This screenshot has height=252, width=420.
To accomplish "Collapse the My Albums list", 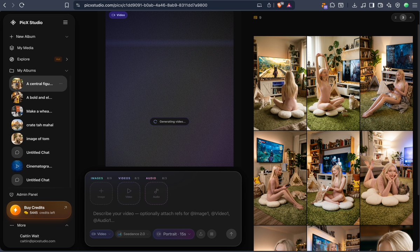I will (x=67, y=71).
